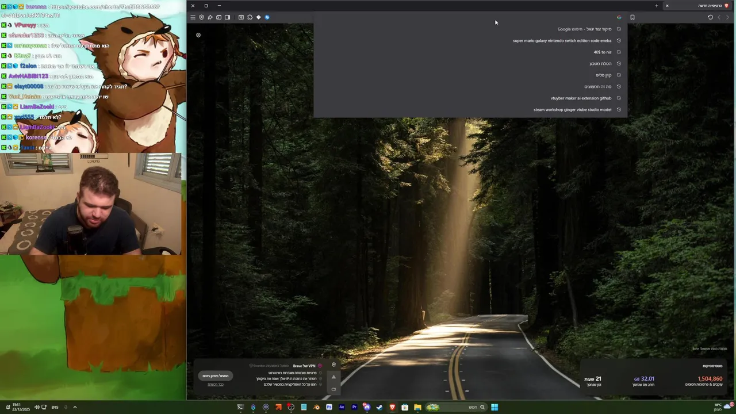736x414 pixels.
Task: Click the 'כבר רכשתי' link under VPN trial
Action: (216, 384)
